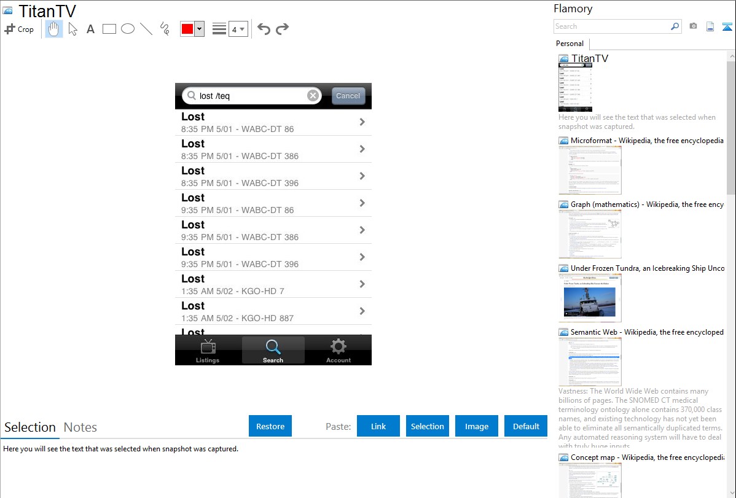Click the TitanTV snapshot title icon

[7, 11]
